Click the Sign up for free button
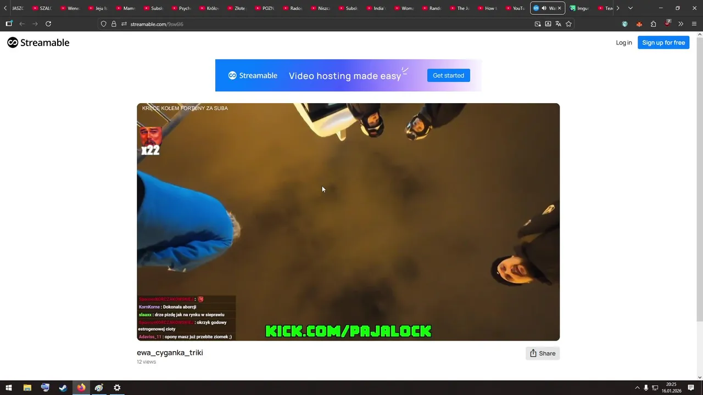703x395 pixels. 663,43
